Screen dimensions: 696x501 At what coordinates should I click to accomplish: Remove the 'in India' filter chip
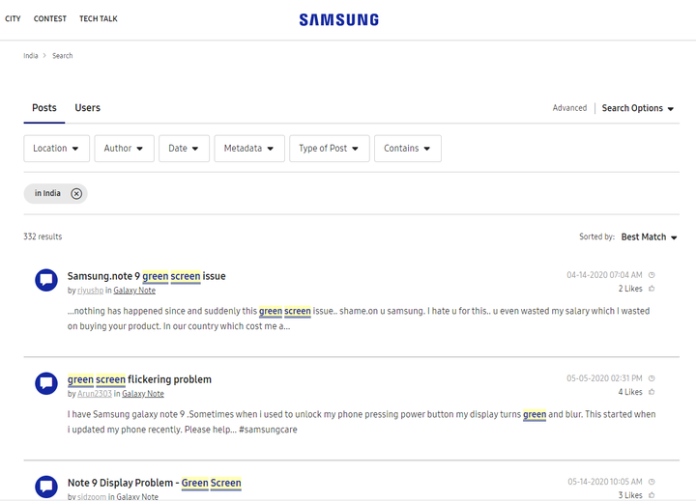click(x=76, y=194)
